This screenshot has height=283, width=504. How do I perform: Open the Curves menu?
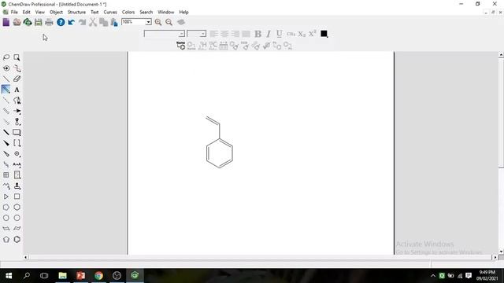pyautogui.click(x=110, y=13)
